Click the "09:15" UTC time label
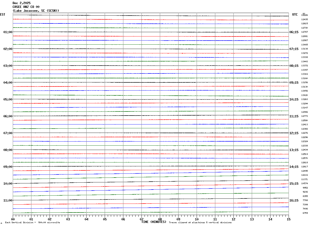This screenshot has height=226, width=309. (294, 83)
